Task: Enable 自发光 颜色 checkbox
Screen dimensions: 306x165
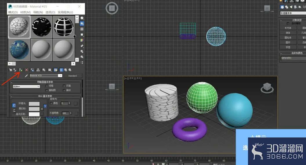Action: (x=51, y=103)
